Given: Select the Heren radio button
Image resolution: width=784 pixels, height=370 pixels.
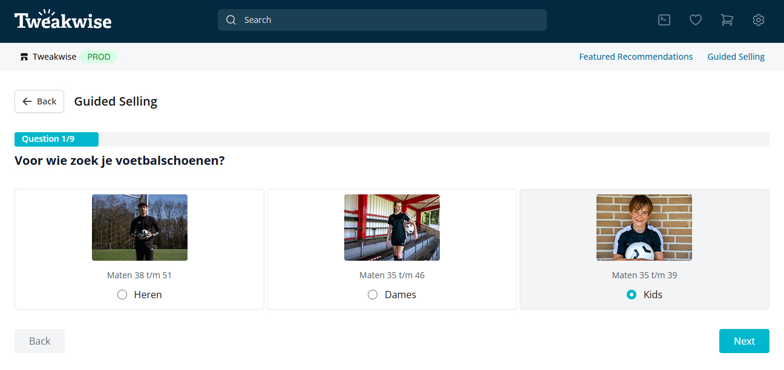Looking at the screenshot, I should click(x=122, y=295).
